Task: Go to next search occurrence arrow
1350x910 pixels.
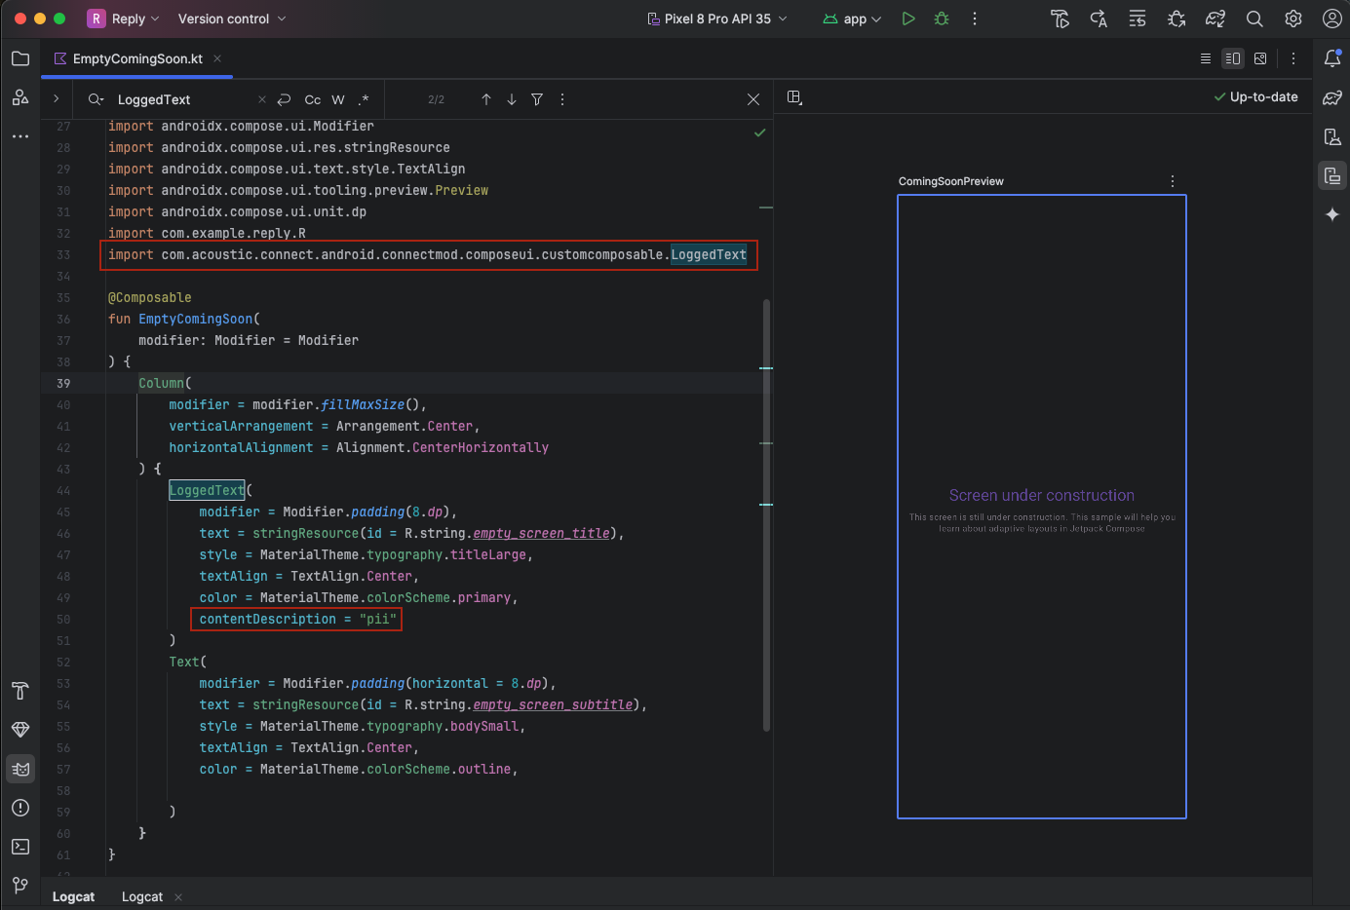Action: click(x=512, y=99)
